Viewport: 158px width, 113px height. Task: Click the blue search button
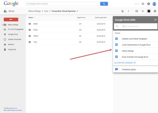(x=104, y=4)
